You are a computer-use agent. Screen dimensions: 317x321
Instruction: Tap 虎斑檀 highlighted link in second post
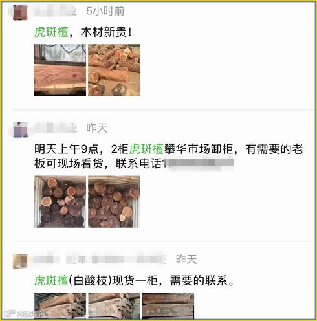click(146, 149)
